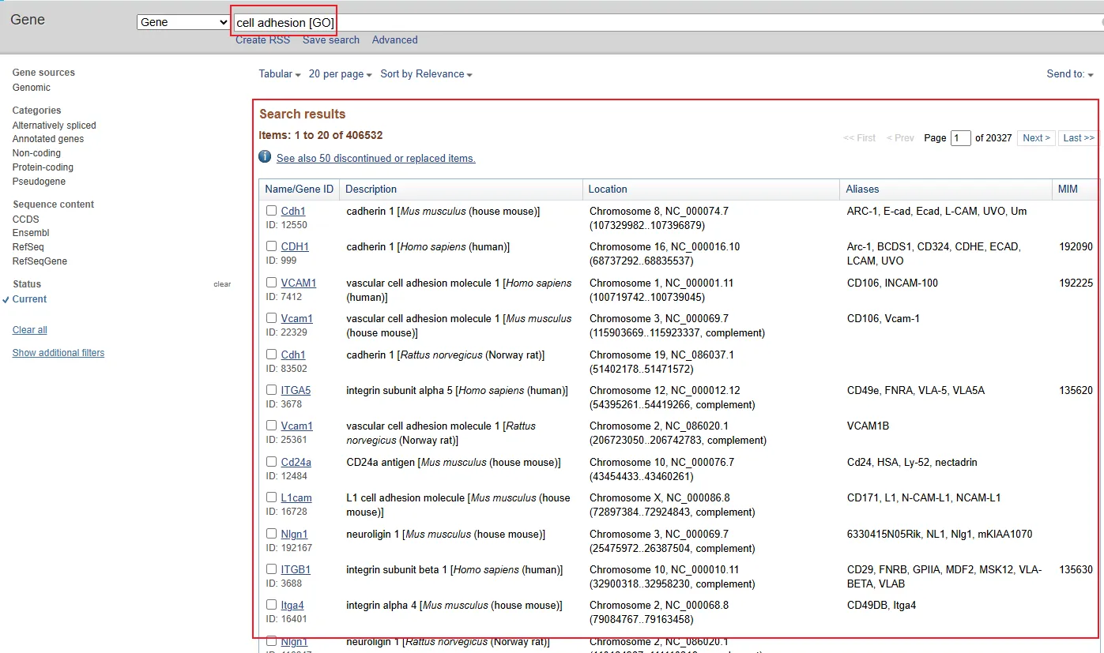1104x653 pixels.
Task: Click See also 50 discontinued items link
Action: [375, 159]
